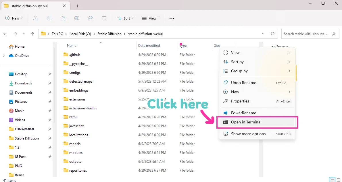The image size is (342, 182).
Task: Click Show more options
Action: pyautogui.click(x=257, y=134)
